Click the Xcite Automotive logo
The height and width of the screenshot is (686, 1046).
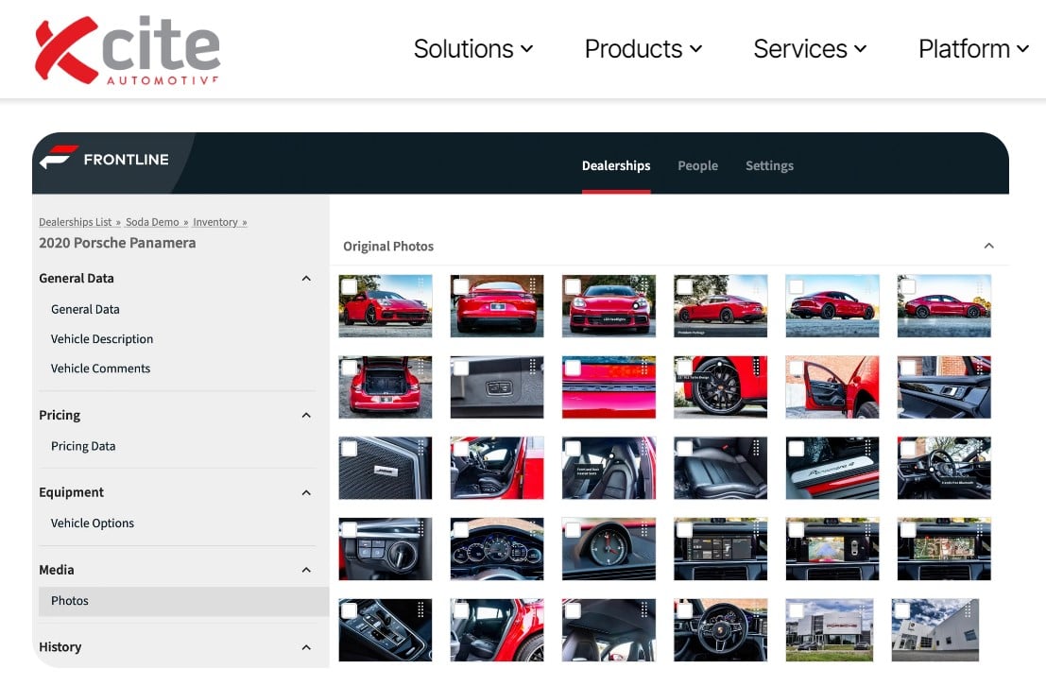tap(127, 49)
